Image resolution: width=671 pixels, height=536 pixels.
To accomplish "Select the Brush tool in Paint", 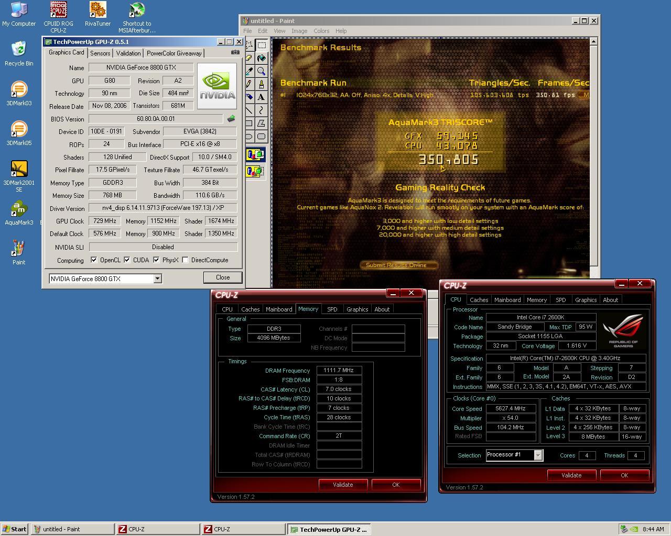I will [x=261, y=84].
